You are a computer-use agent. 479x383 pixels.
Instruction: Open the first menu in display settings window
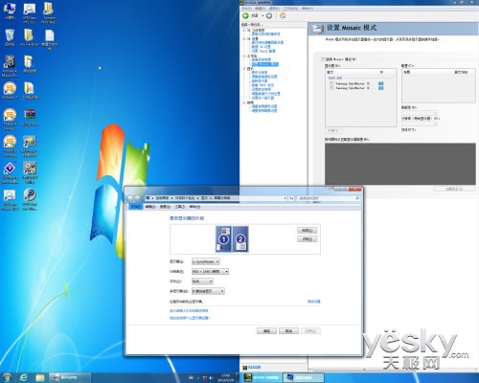136,207
